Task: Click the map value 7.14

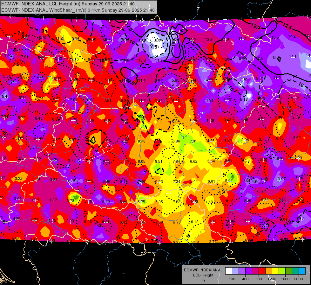Action: point(40,98)
